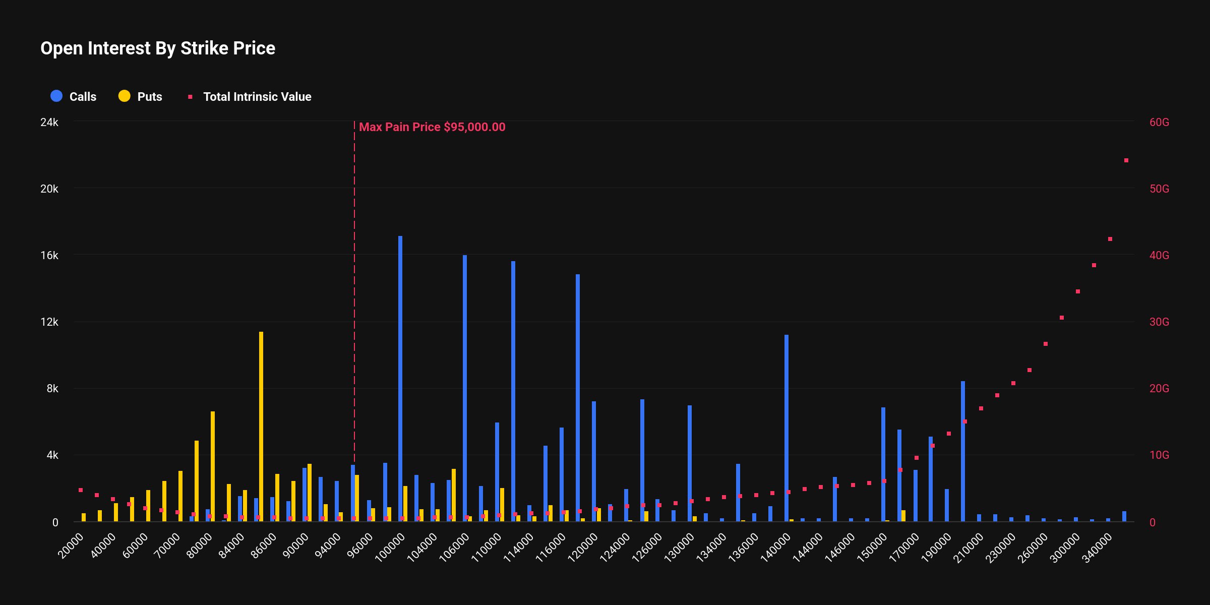
Task: Click the yellow circle icon beside Puts
Action: (x=125, y=96)
